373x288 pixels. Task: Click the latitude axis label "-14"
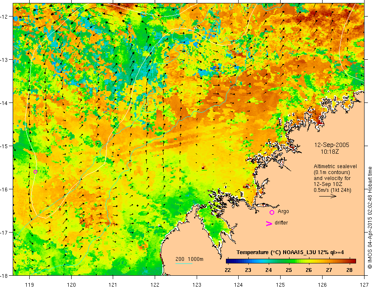point(5,103)
